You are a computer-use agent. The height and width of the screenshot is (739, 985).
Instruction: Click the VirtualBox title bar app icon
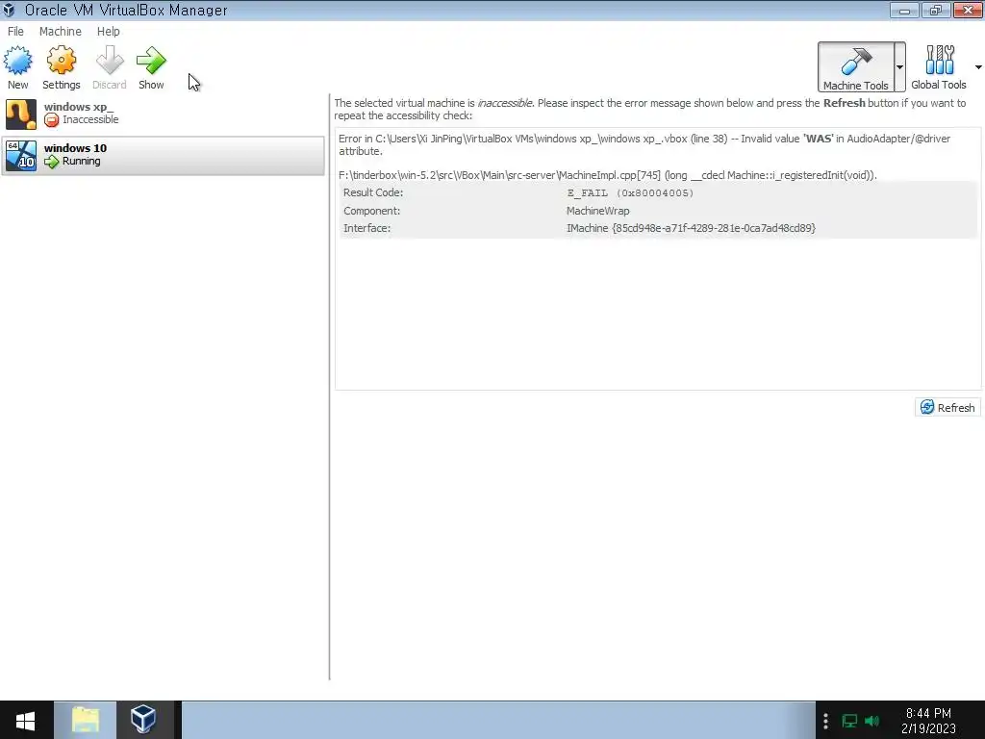point(9,10)
